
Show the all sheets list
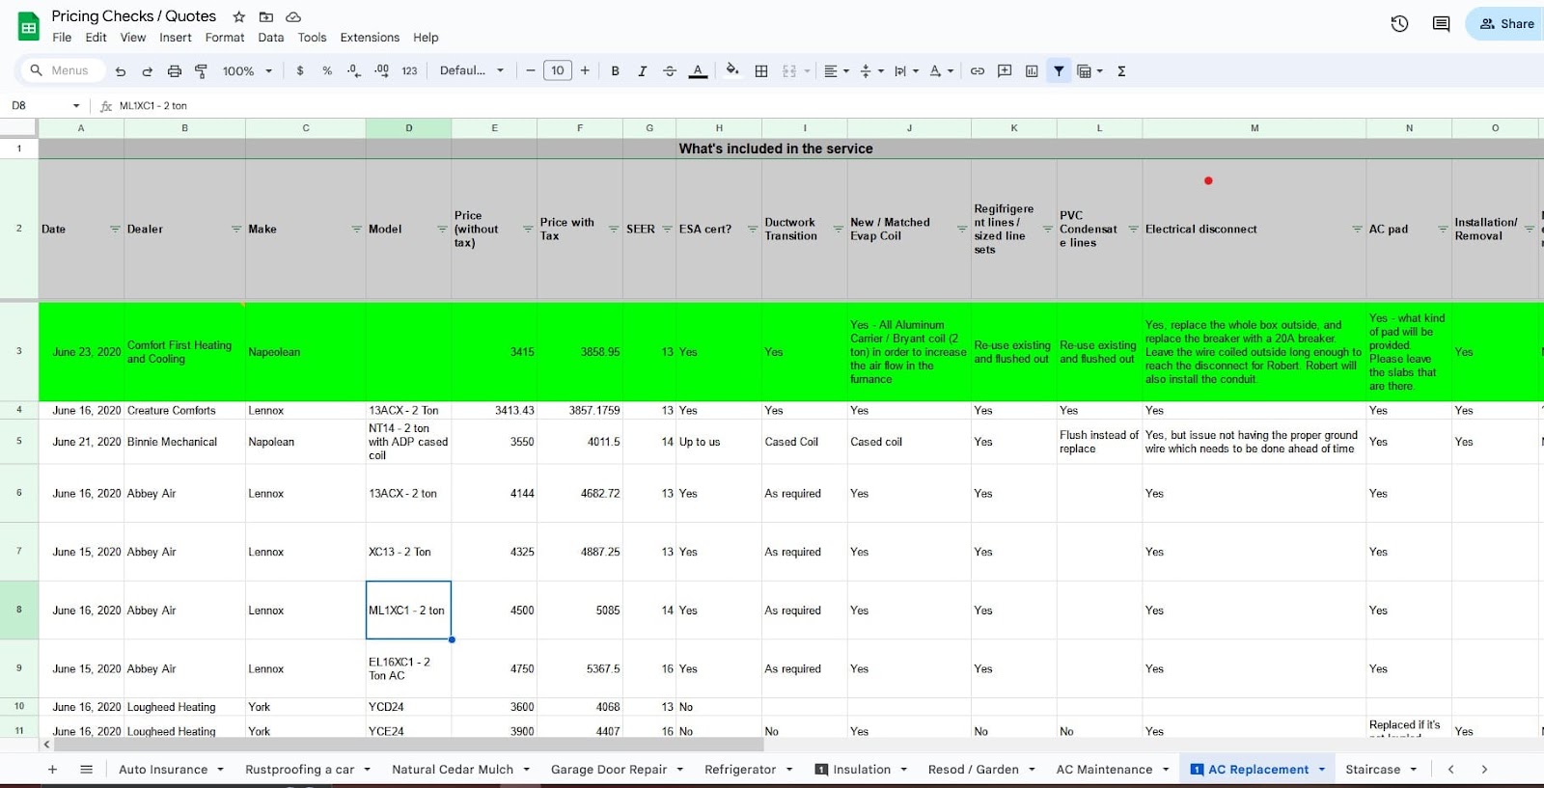(86, 770)
